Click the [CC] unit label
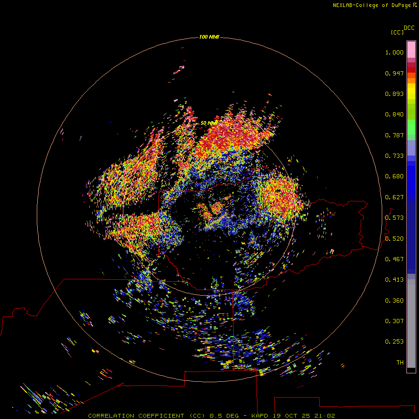 pyautogui.click(x=397, y=32)
